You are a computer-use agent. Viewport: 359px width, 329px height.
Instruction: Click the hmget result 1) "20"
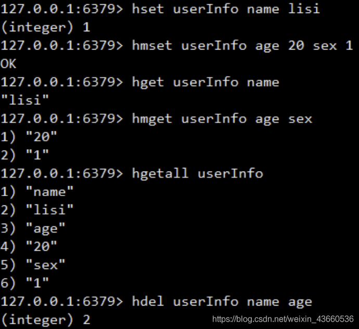tap(29, 137)
